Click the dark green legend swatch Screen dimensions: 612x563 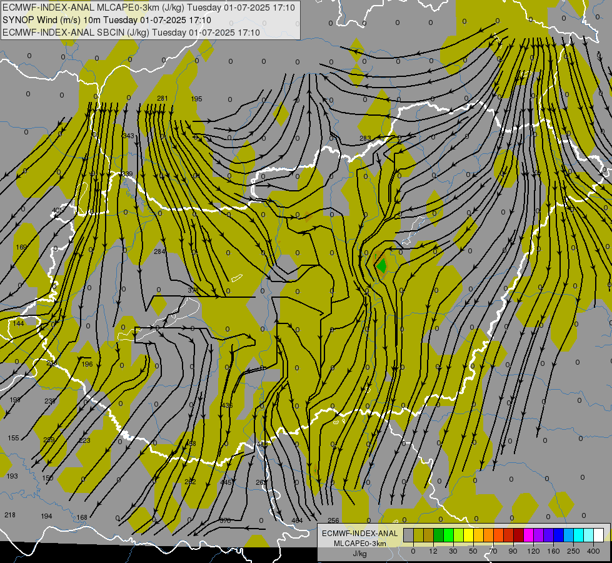[x=439, y=535]
